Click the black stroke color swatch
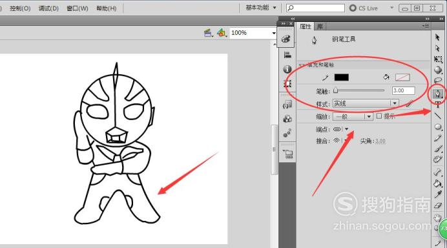Image resolution: width=447 pixels, height=248 pixels. [341, 77]
